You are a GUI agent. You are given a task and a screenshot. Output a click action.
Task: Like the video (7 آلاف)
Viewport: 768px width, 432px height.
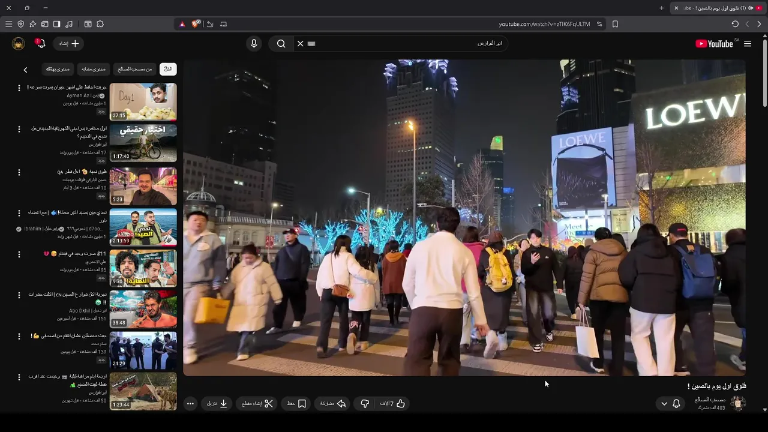click(392, 404)
